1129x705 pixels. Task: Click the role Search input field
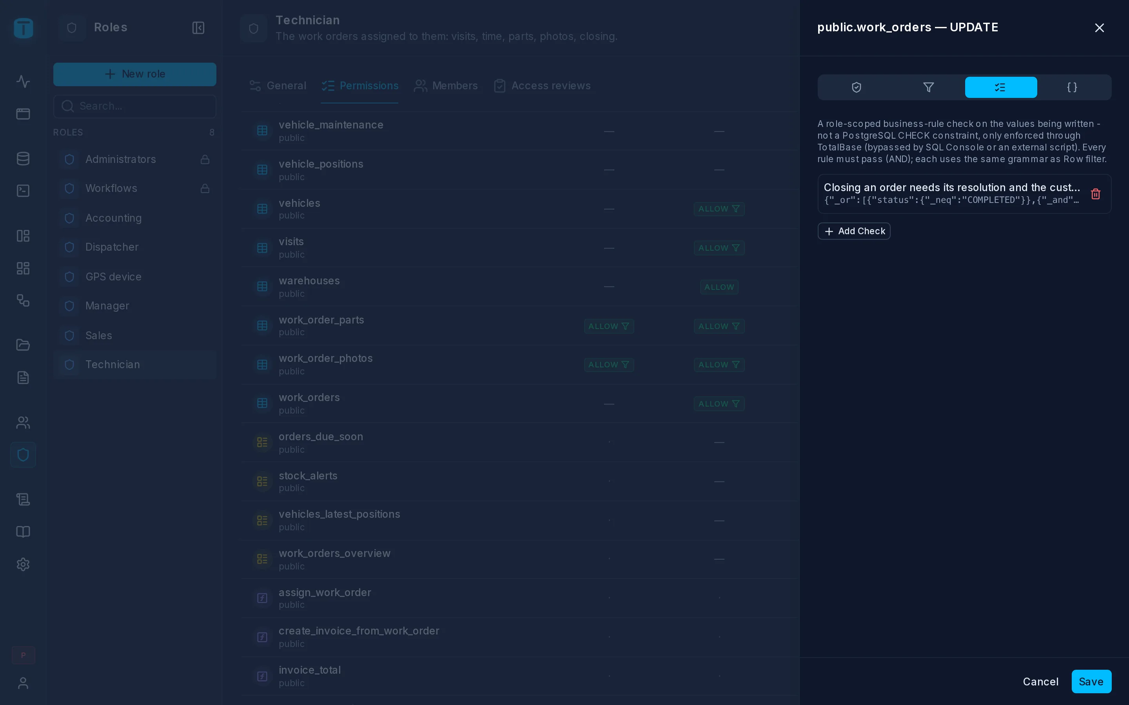[x=135, y=106]
